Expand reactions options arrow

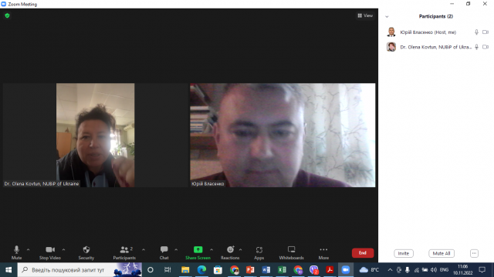[x=240, y=249]
